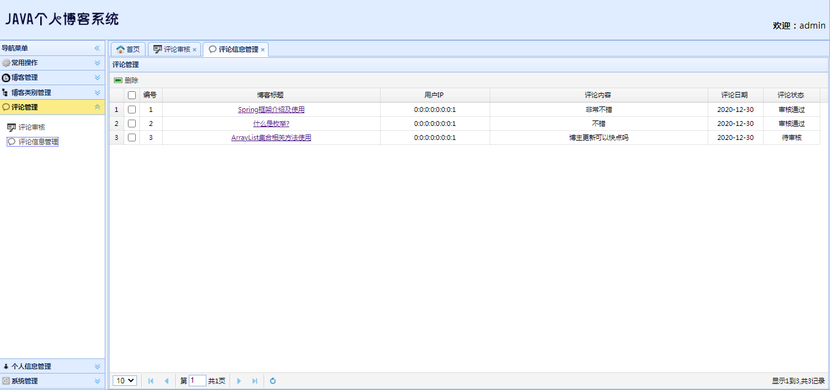Click the page number input field
Viewport: 830px width, 390px height.
click(x=197, y=381)
